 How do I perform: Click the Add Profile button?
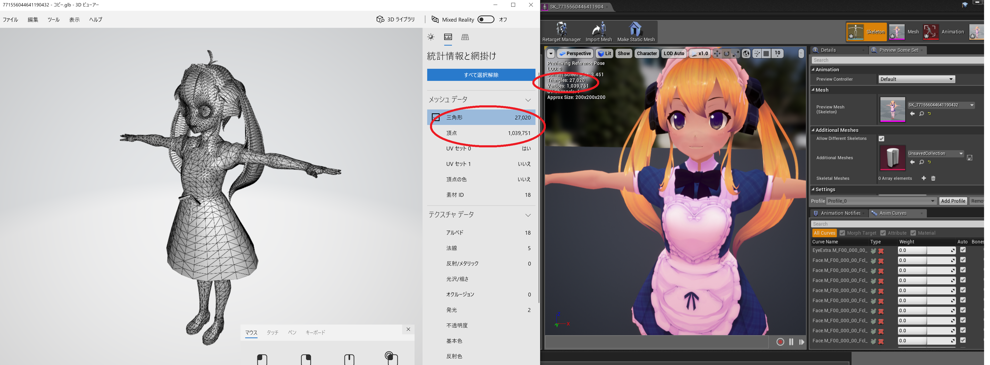click(x=953, y=201)
